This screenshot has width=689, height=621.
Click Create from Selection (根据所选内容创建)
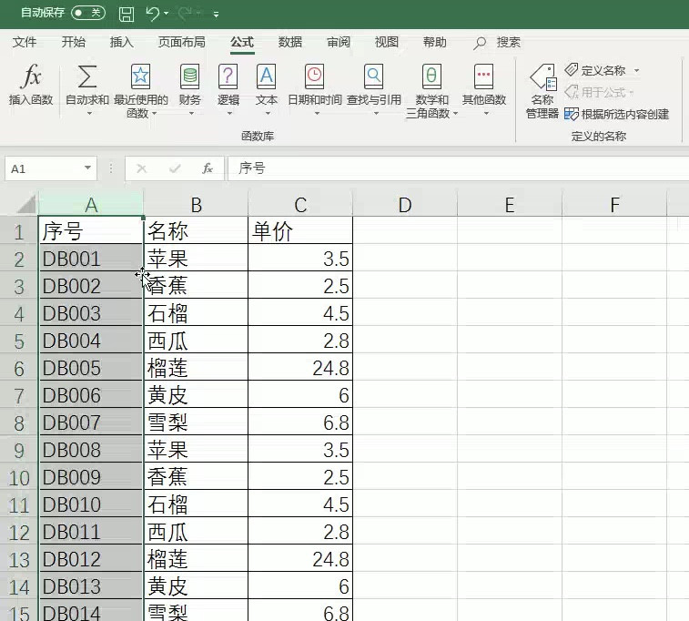pos(617,114)
